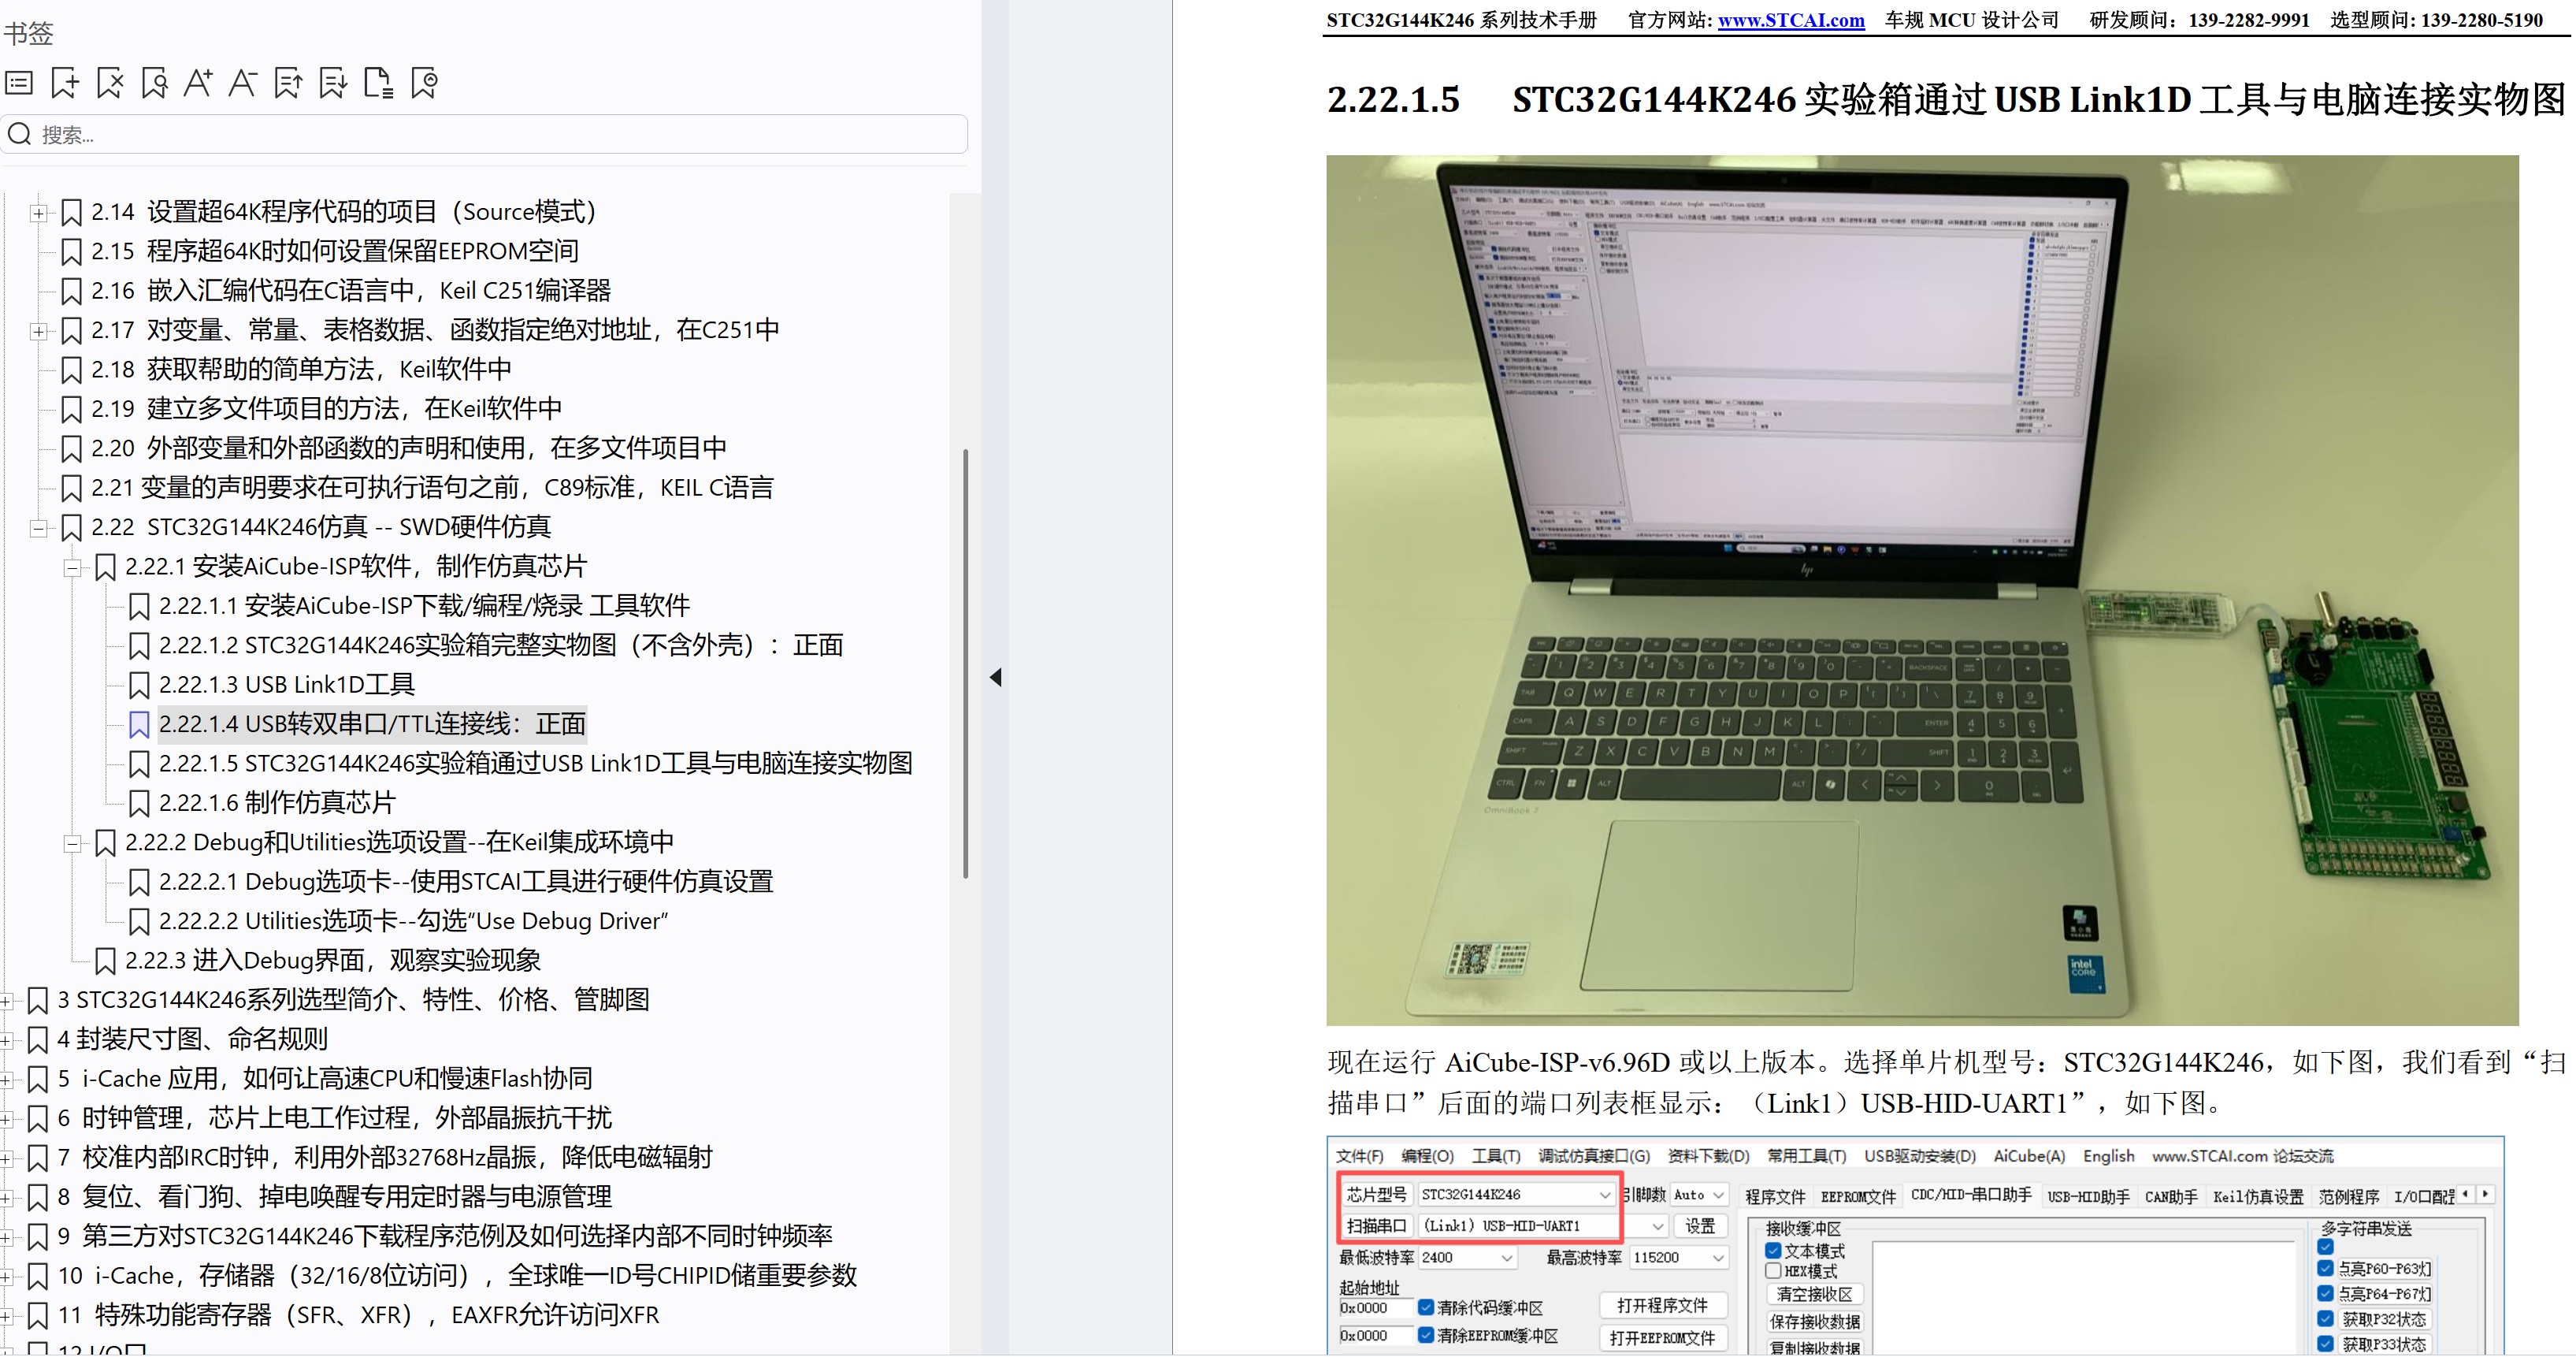The image size is (2576, 1357).
Task: Open the 工具(T) menu
Action: pyautogui.click(x=1496, y=1155)
